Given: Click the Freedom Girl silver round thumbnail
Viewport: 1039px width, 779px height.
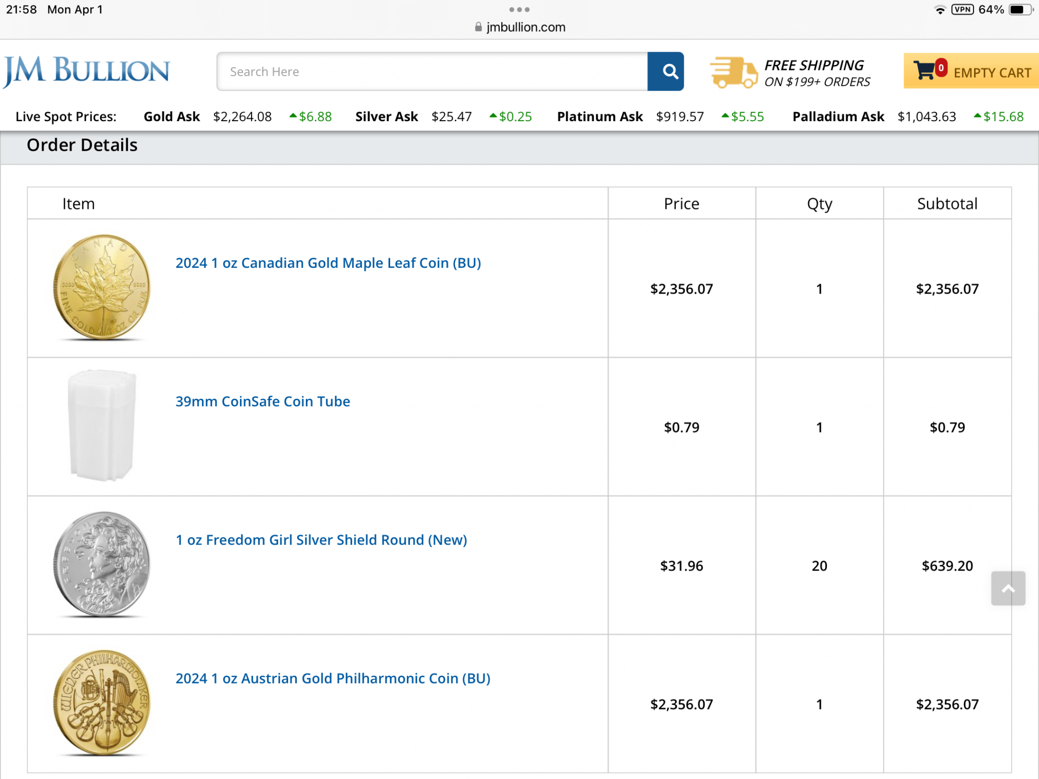Looking at the screenshot, I should [x=102, y=564].
